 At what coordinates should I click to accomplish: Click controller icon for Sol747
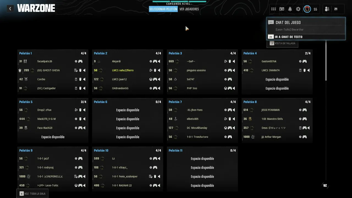[230, 79]
